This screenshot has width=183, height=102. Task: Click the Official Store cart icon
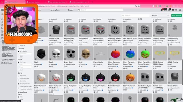coord(2,60)
